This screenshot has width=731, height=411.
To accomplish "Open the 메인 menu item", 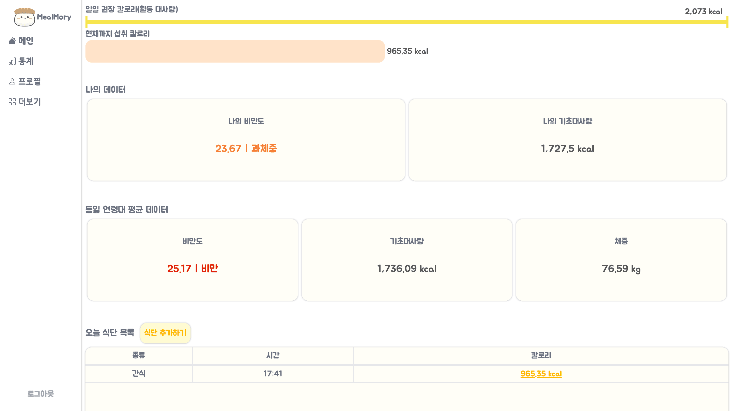I will click(26, 41).
